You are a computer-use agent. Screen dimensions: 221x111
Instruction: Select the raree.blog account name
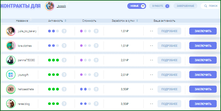click(x=24, y=104)
